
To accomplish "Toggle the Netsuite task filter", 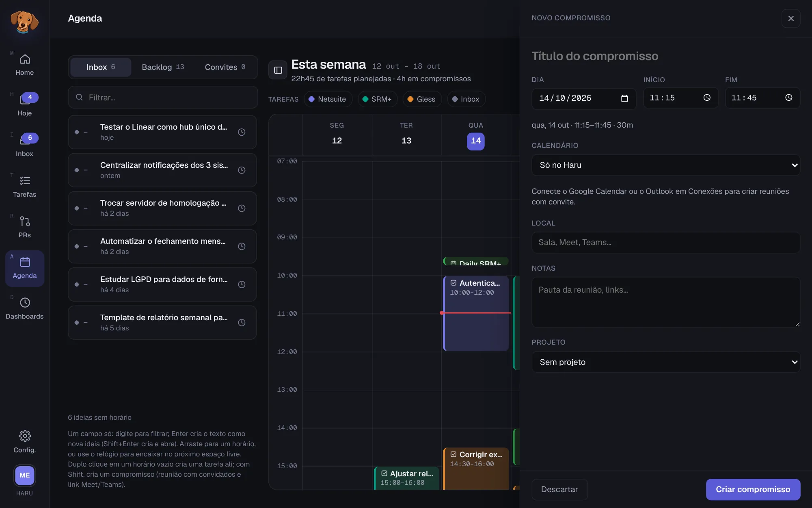I will (x=328, y=99).
